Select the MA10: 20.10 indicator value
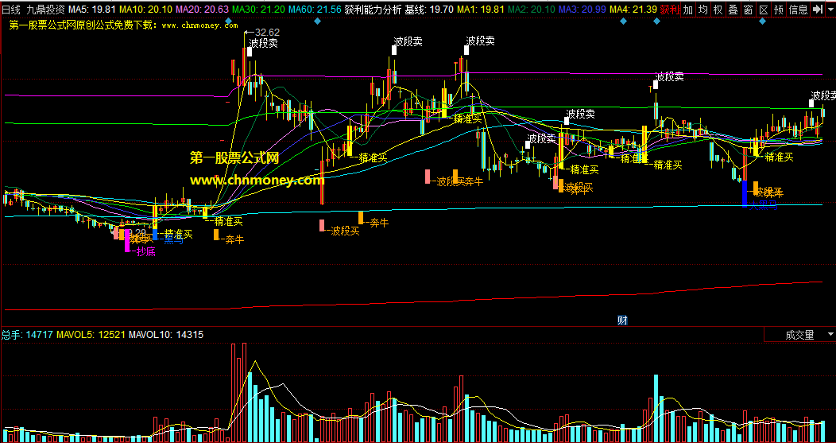Image resolution: width=836 pixels, height=443 pixels. [145, 9]
